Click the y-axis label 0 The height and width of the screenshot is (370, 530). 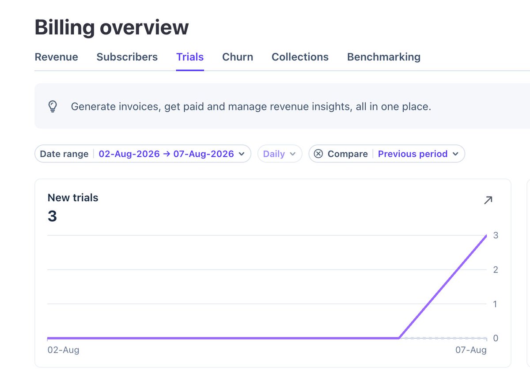[x=496, y=338]
